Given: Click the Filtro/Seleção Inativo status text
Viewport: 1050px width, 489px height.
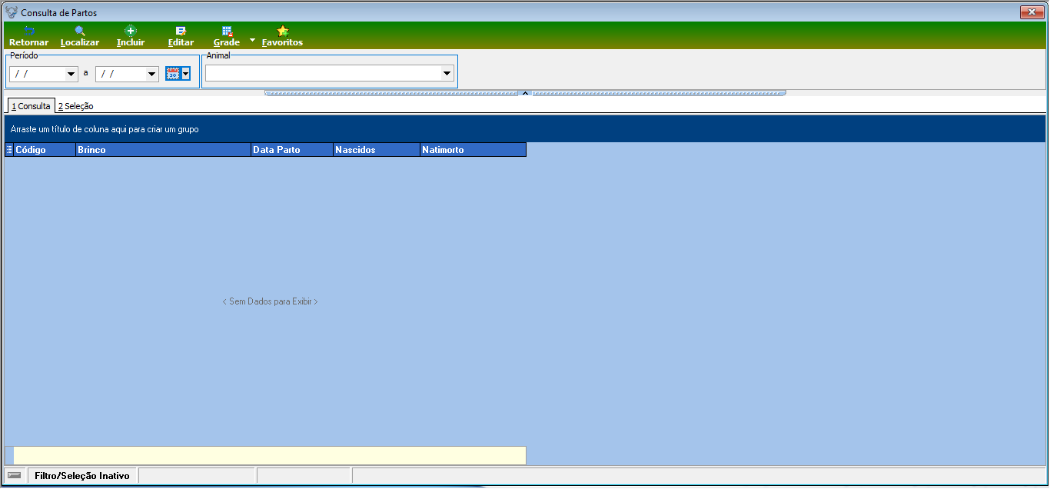Looking at the screenshot, I should (82, 476).
